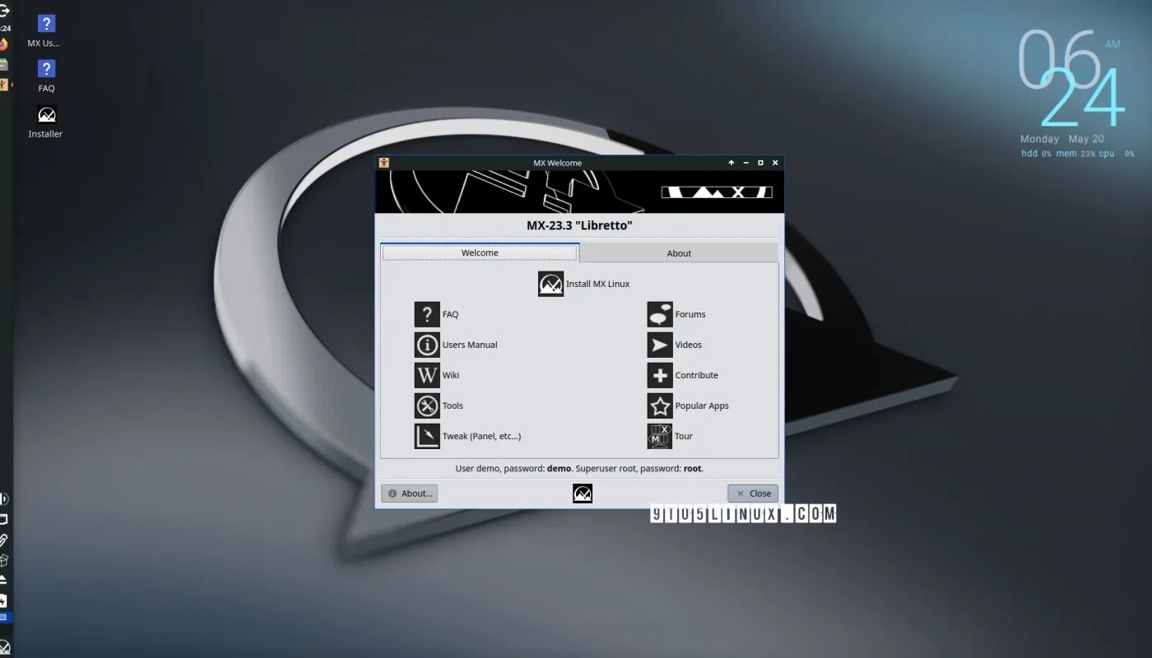Select the Welcome tab
This screenshot has width=1152, height=658.
pyautogui.click(x=480, y=253)
